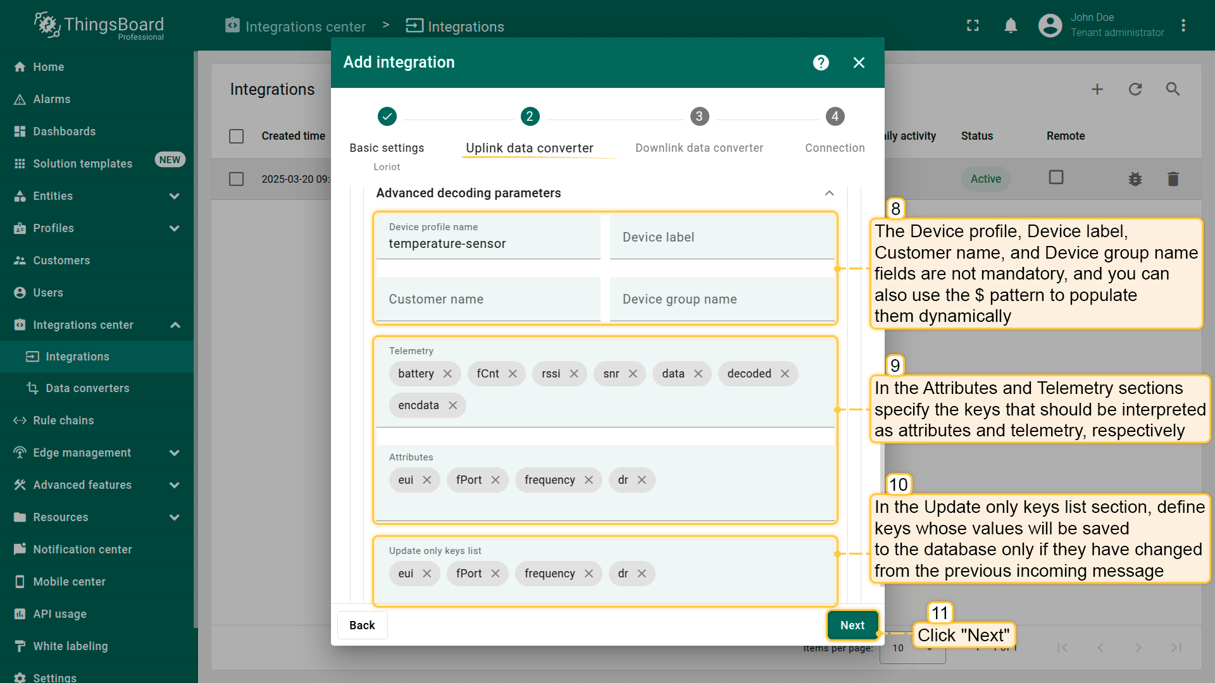1215x683 pixels.
Task: Remove the battery telemetry chip
Action: coord(447,374)
